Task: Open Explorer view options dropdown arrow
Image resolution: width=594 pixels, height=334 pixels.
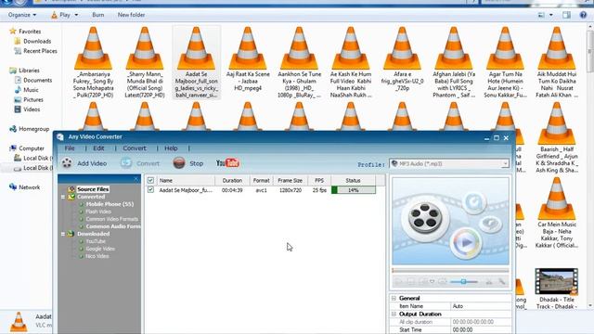Action: 550,15
